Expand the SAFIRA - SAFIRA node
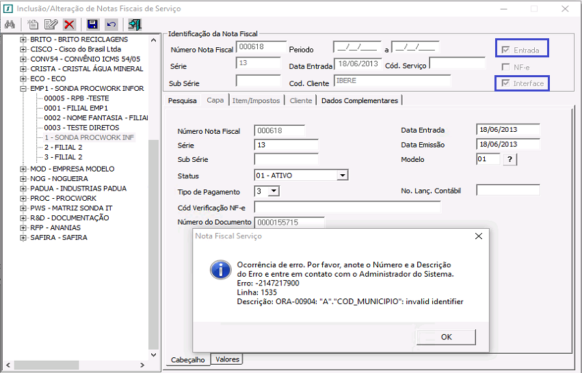 point(23,237)
